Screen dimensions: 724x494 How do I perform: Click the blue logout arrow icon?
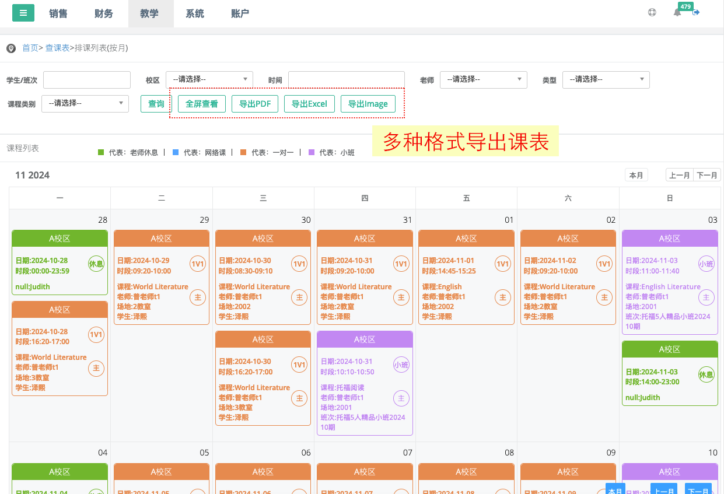696,12
